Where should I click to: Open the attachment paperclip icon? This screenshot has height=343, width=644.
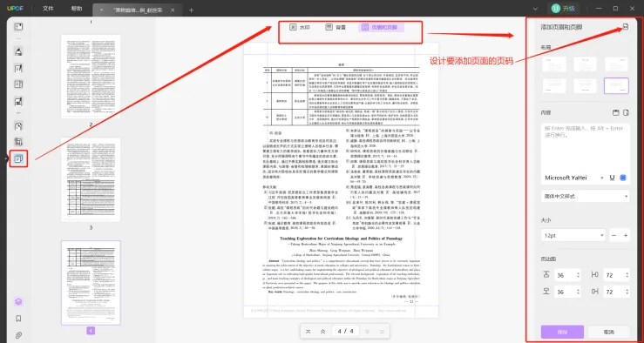[x=18, y=335]
